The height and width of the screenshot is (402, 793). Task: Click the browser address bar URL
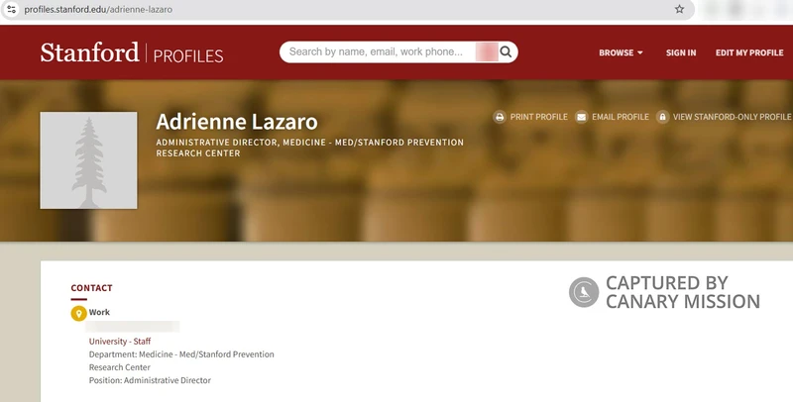coord(98,9)
